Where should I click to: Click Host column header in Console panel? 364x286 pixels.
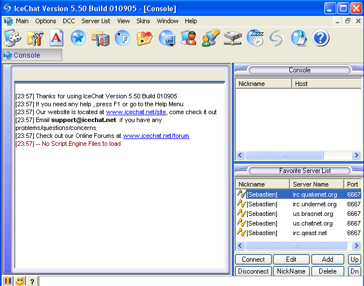(327, 84)
